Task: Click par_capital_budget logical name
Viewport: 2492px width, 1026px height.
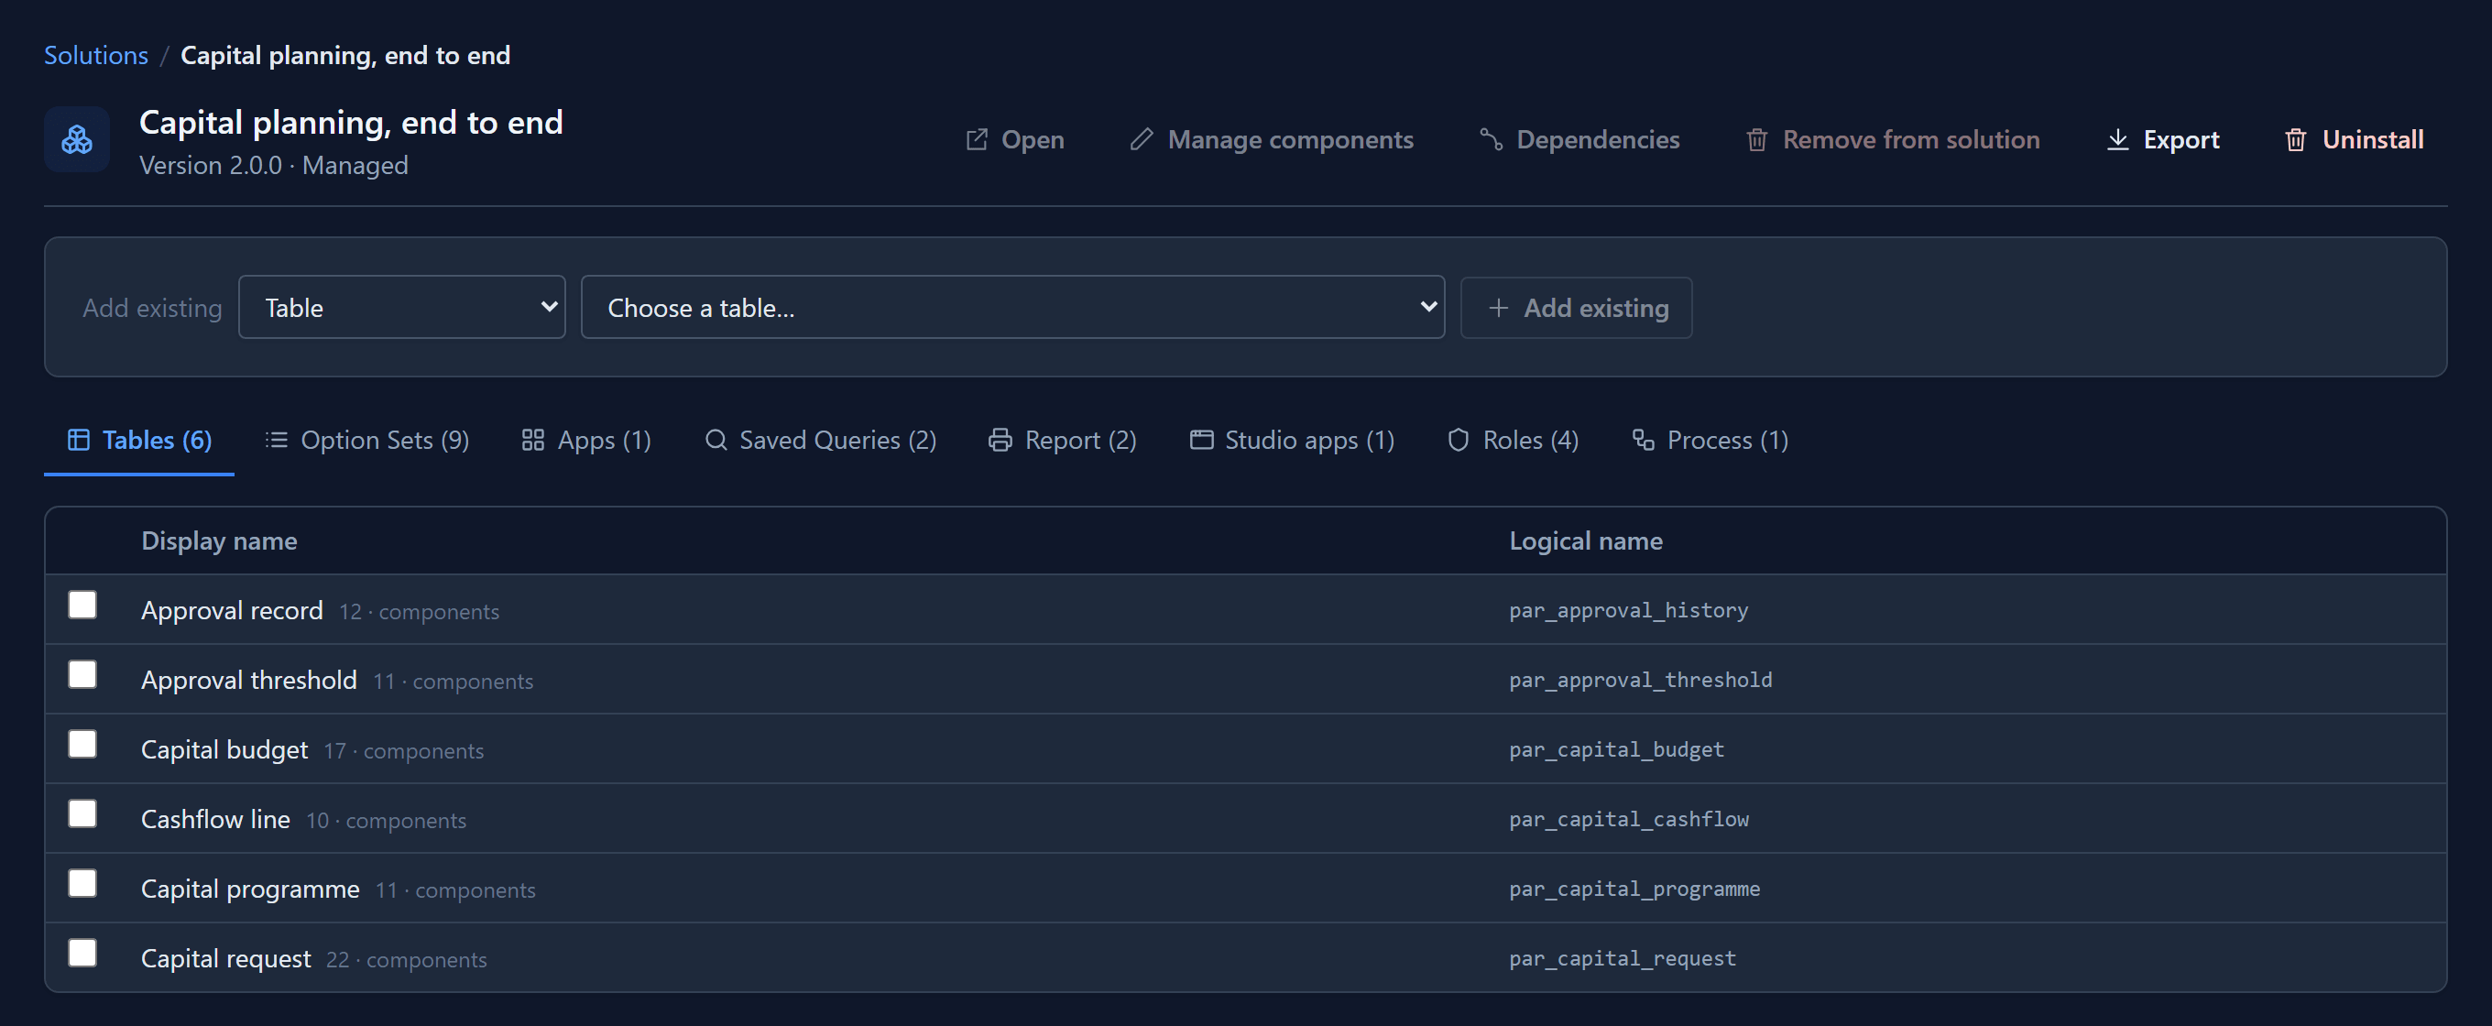Action: [1616, 749]
